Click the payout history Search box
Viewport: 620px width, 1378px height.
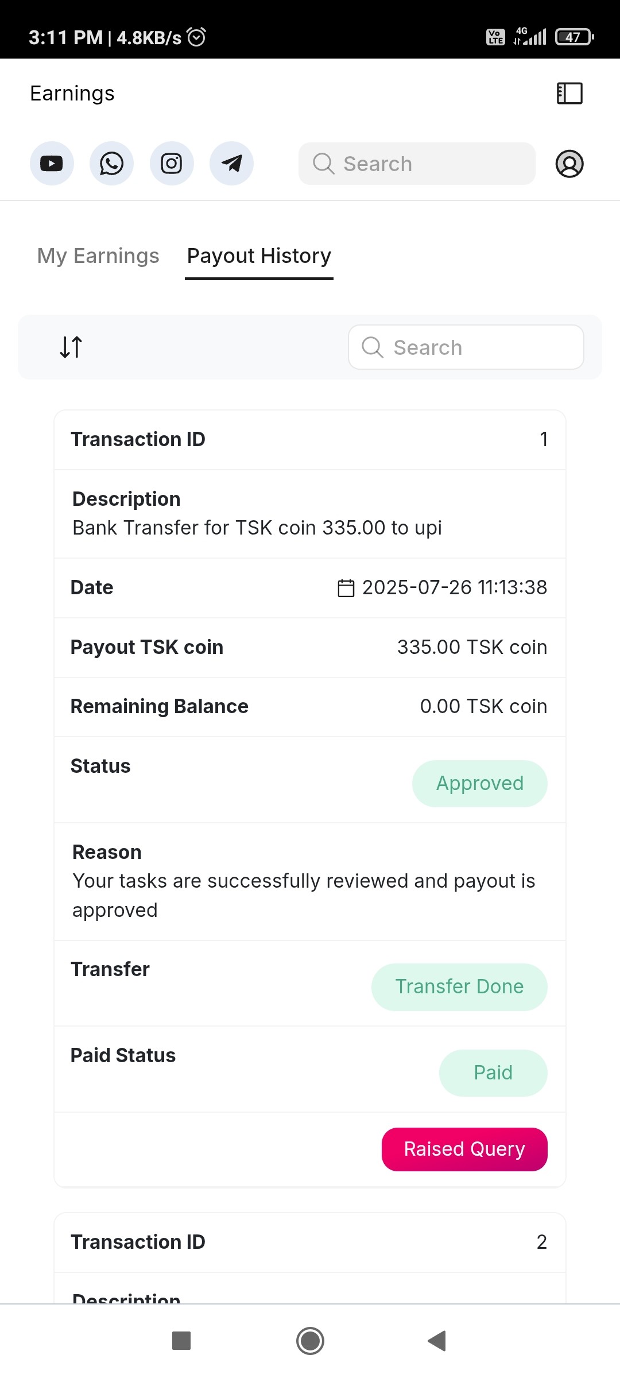point(466,347)
